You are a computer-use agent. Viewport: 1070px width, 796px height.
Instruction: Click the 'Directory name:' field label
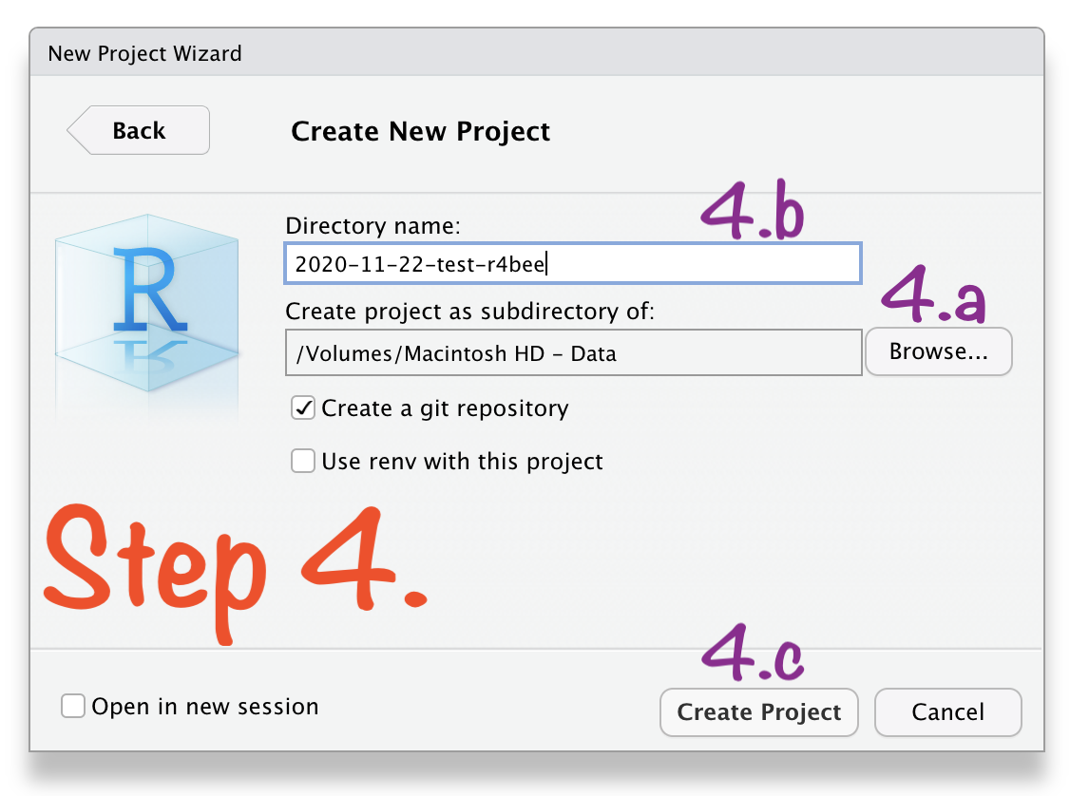pos(373,225)
